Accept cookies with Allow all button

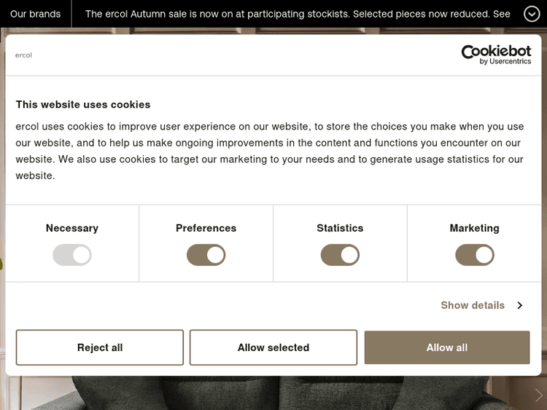[447, 347]
